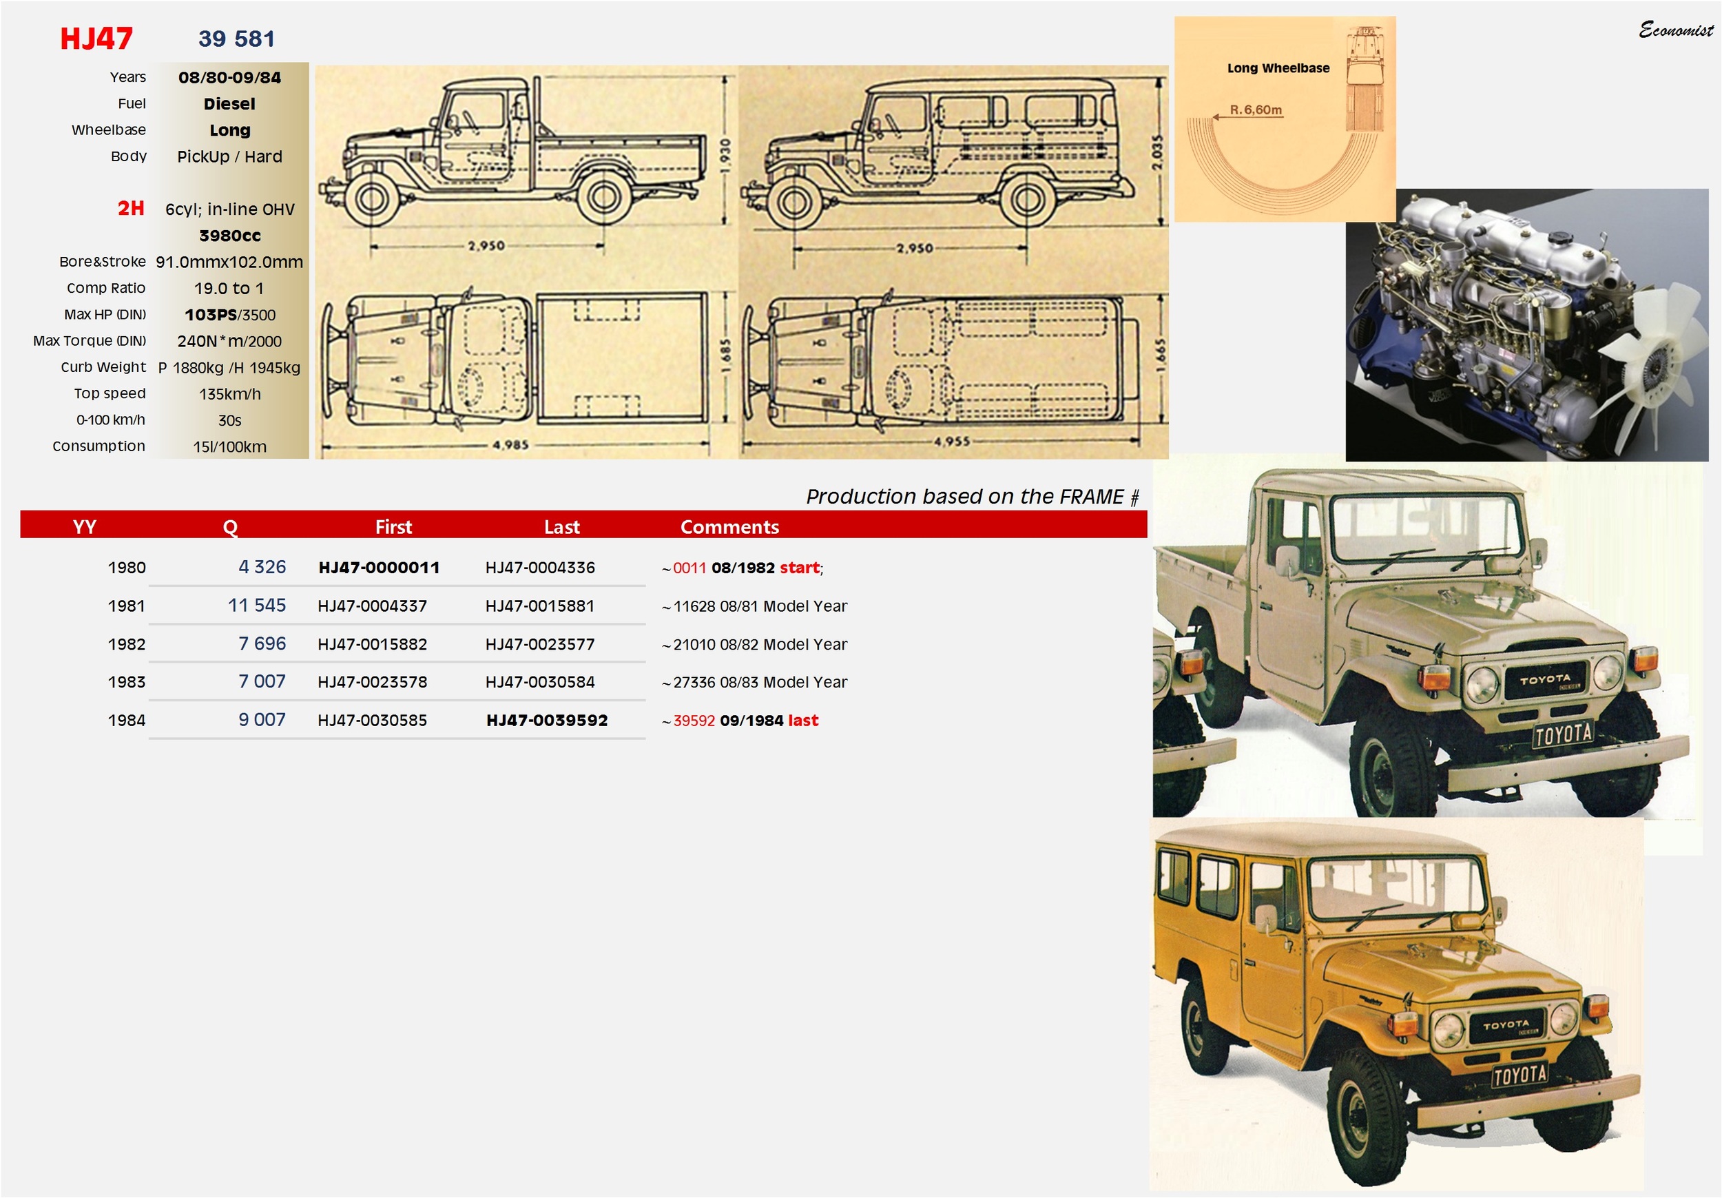The width and height of the screenshot is (1722, 1198).
Task: Click the consumption value 15l/100km
Action: (229, 446)
